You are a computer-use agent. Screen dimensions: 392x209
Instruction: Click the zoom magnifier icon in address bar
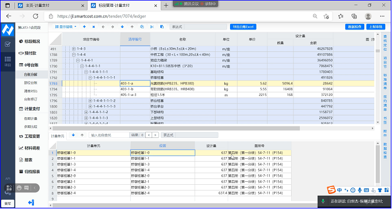pyautogui.click(x=315, y=16)
